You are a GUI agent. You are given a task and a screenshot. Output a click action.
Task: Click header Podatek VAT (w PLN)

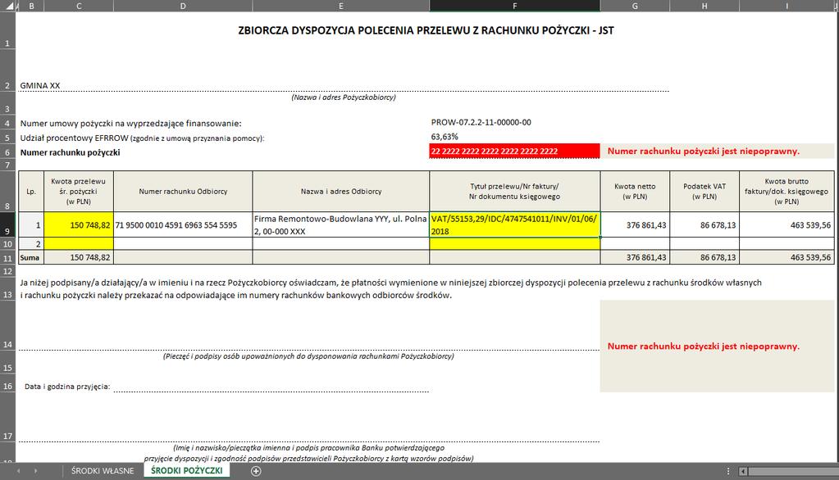pyautogui.click(x=704, y=192)
